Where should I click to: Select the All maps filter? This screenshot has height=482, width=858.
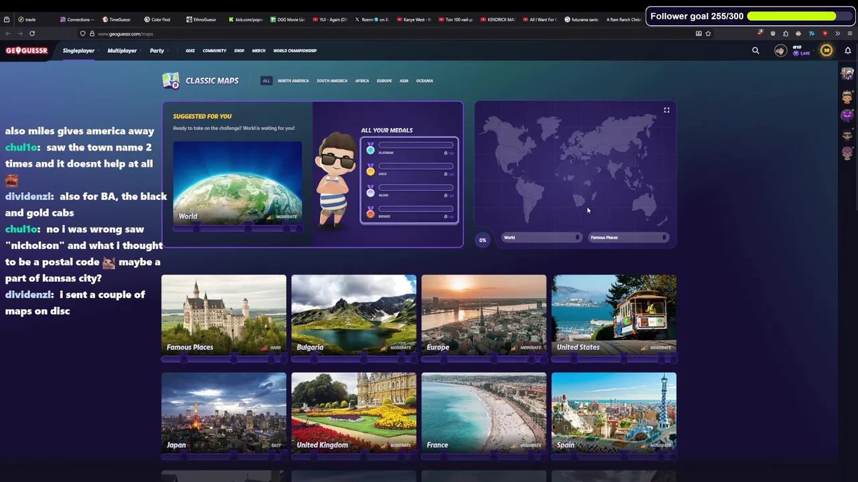click(266, 81)
